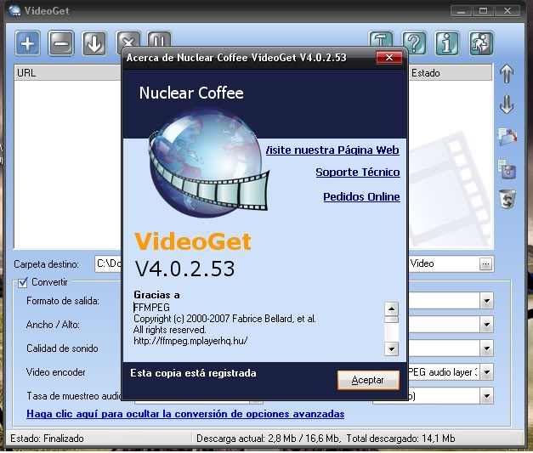Screen dimensions: 533x453
Task: Click the FFMPEG credits text line
Action: [x=151, y=308]
